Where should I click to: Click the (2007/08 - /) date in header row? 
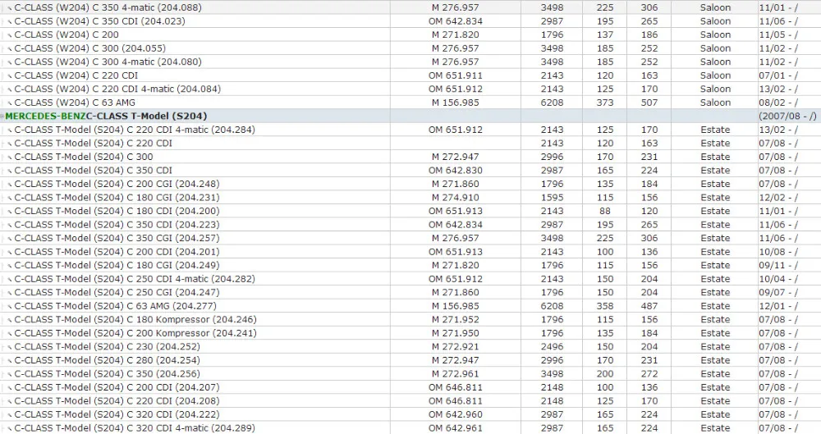coord(787,116)
